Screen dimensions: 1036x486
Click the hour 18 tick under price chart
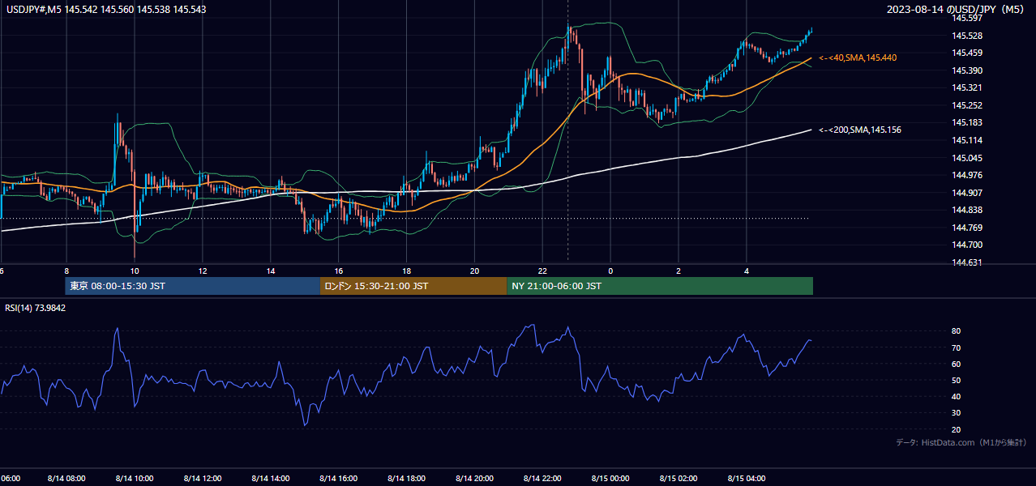click(407, 271)
